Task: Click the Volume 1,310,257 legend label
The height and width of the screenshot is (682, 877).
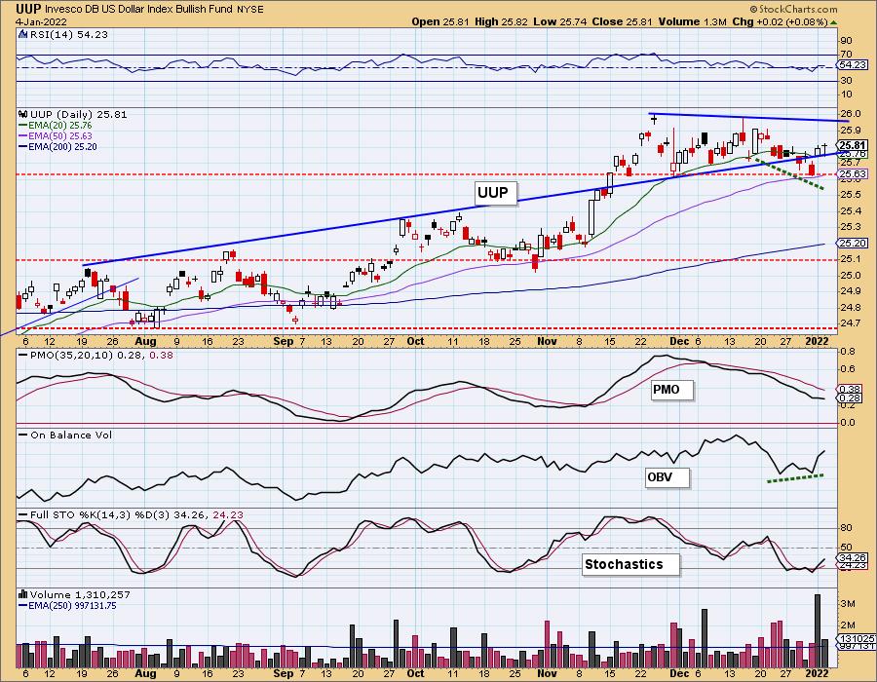Action: [x=80, y=594]
